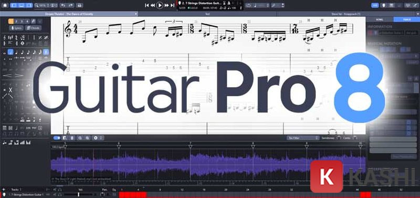
Task: Open the zoom percentage field
Action: click(42, 5)
